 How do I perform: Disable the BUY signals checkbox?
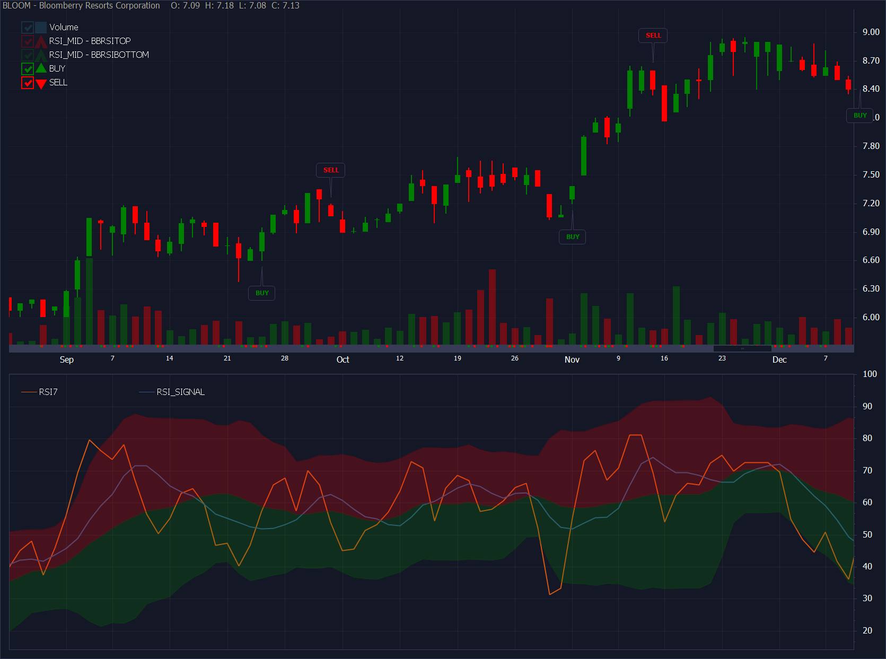point(28,69)
